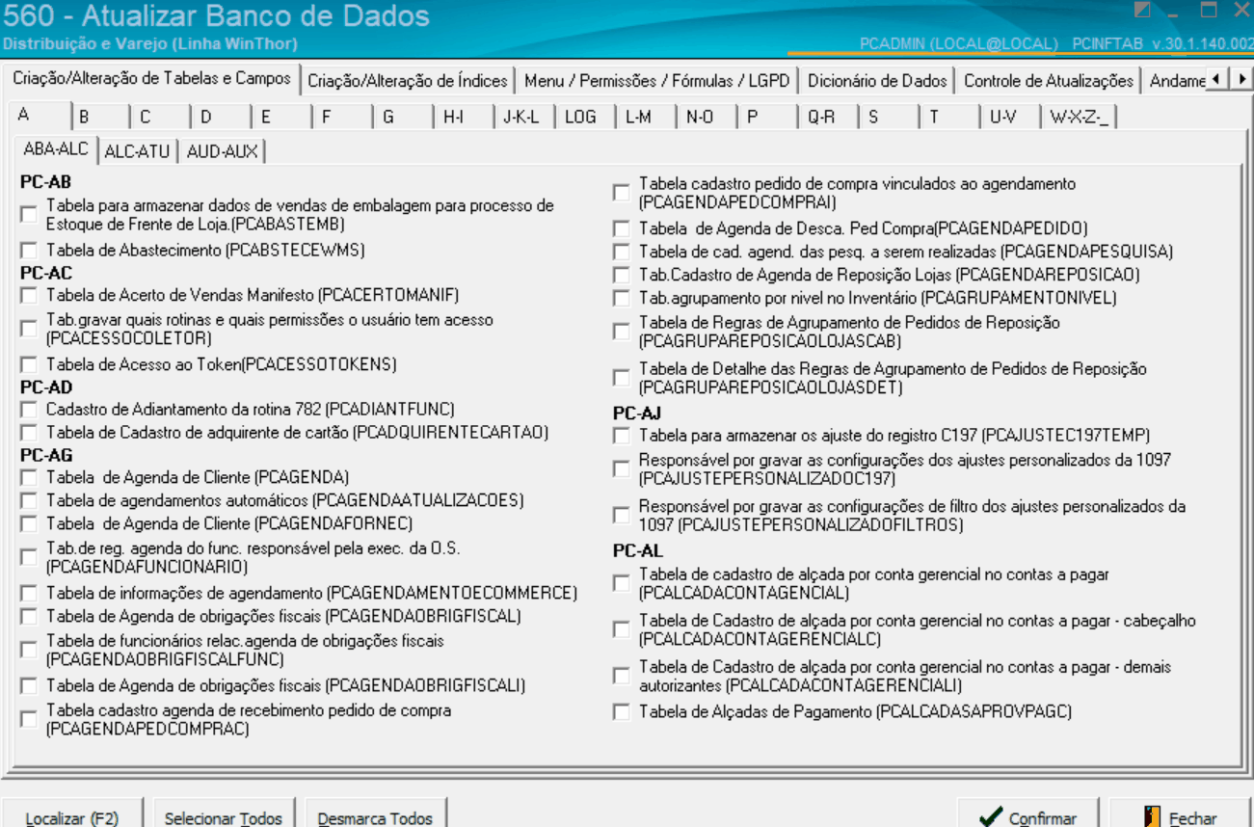Select the ABA-ALC sub-tab
The height and width of the screenshot is (827, 1254).
56,148
